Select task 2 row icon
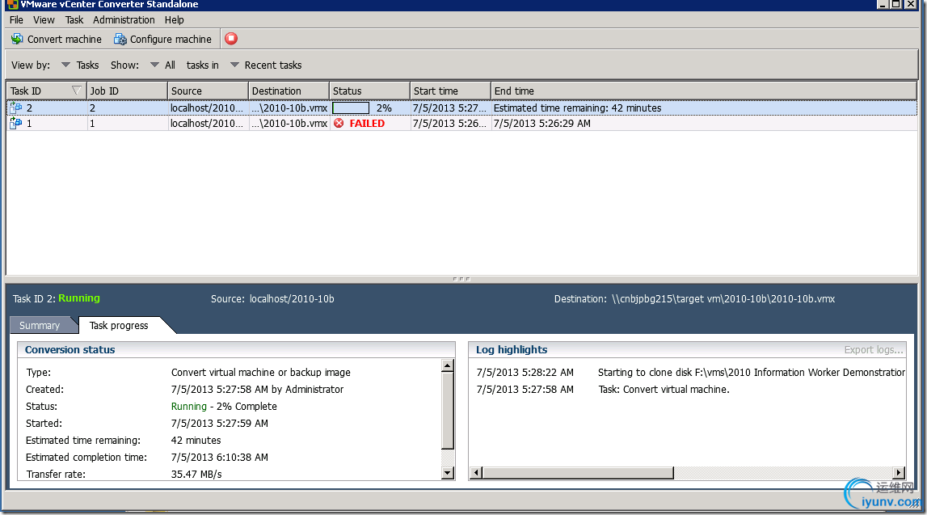 [16, 108]
